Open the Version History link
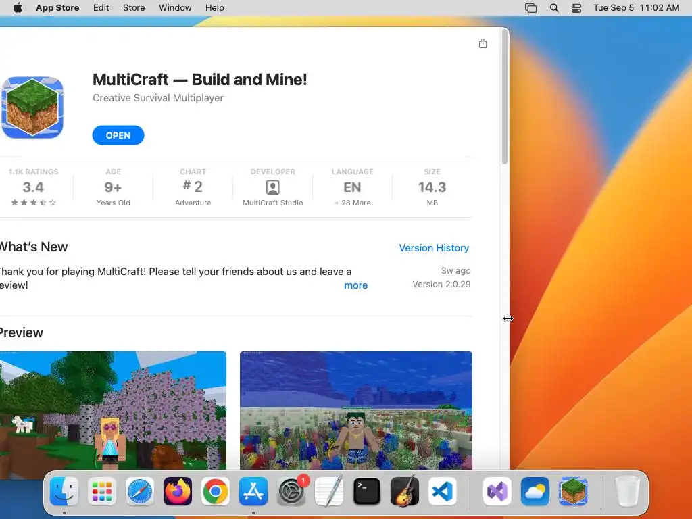Image resolution: width=692 pixels, height=519 pixels. click(434, 248)
